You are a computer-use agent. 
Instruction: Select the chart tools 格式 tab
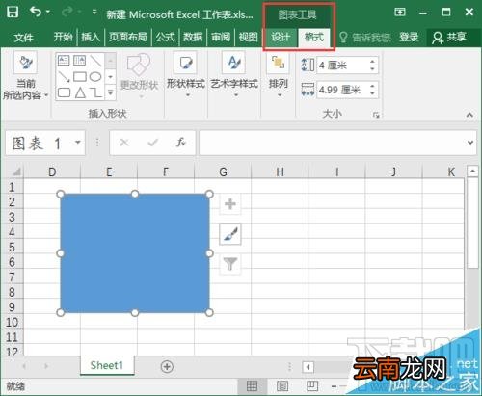click(314, 38)
